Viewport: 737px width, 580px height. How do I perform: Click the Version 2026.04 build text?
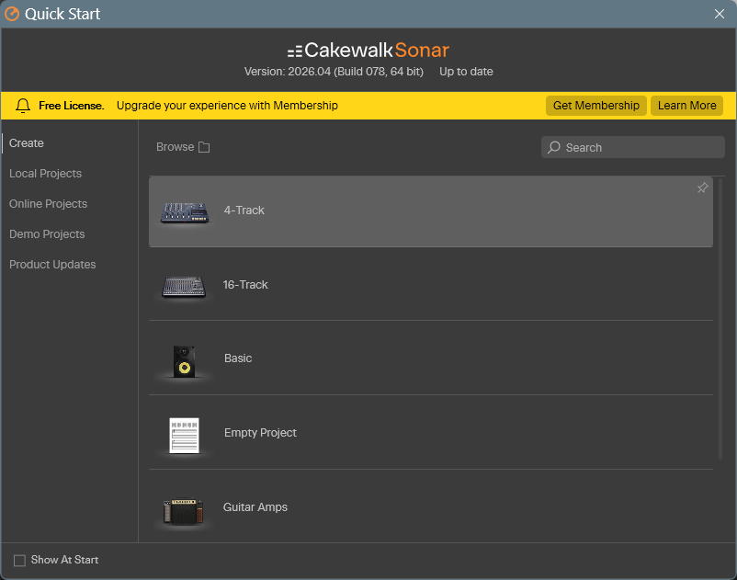click(334, 72)
